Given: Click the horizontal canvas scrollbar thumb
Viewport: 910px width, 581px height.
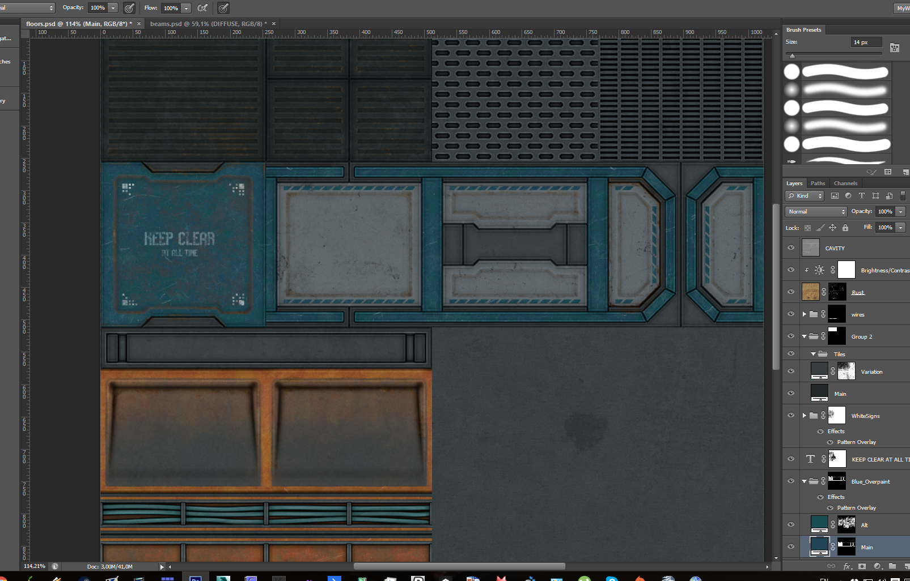Looking at the screenshot, I should (459, 566).
